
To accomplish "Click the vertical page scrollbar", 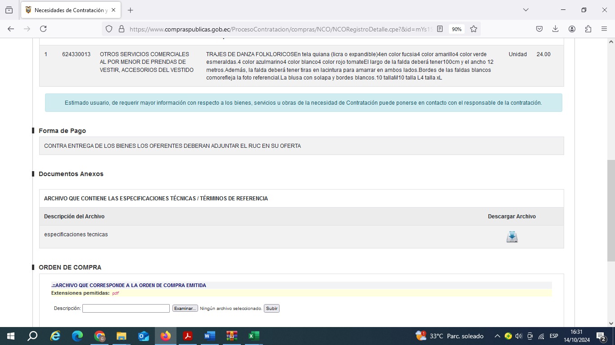I will [611, 210].
